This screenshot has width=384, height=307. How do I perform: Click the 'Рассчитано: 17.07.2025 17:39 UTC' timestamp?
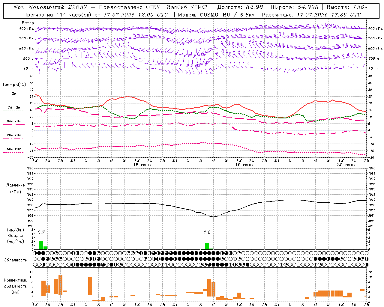pyautogui.click(x=311, y=15)
